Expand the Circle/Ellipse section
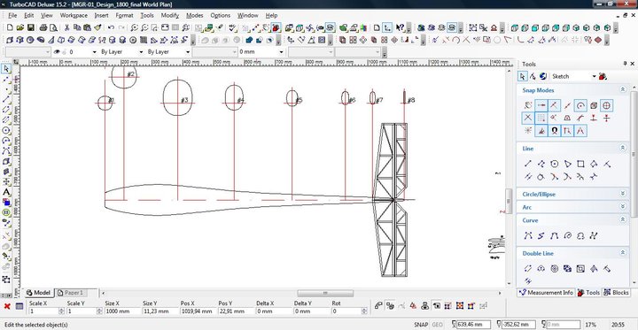Viewport: 638px width, 330px height. tap(622, 194)
